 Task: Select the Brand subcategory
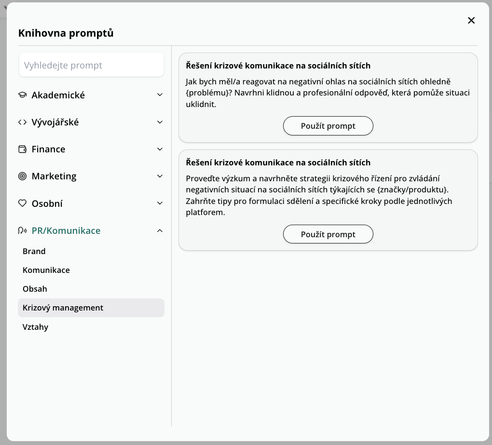click(34, 251)
